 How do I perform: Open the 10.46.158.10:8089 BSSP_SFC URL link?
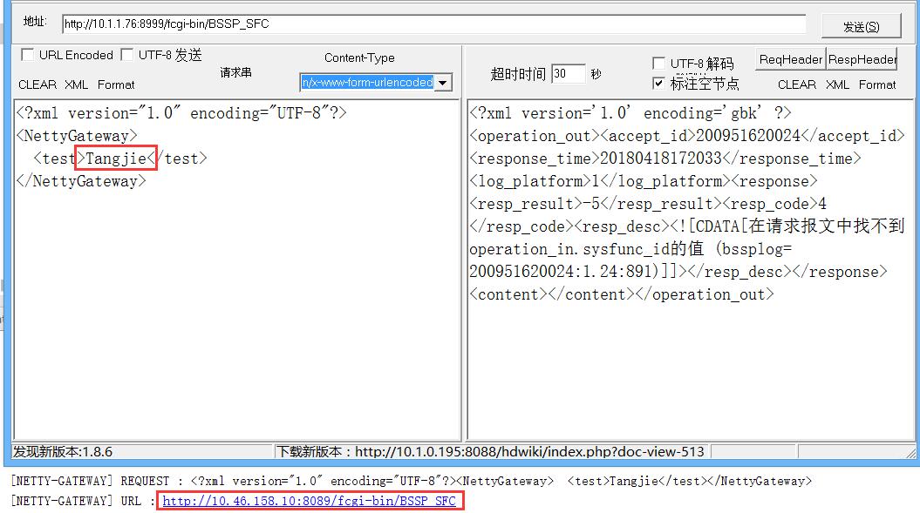pos(310,502)
